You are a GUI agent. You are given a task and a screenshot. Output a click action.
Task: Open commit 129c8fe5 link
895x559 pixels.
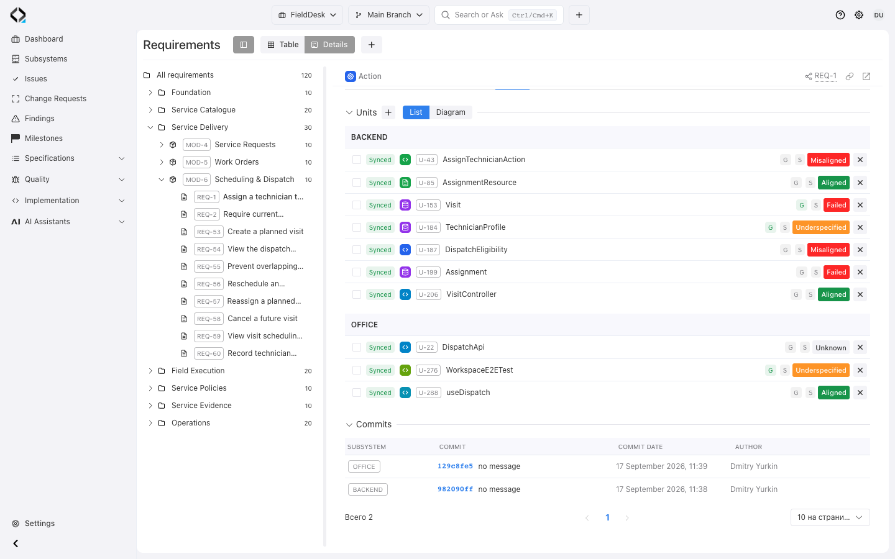click(455, 466)
